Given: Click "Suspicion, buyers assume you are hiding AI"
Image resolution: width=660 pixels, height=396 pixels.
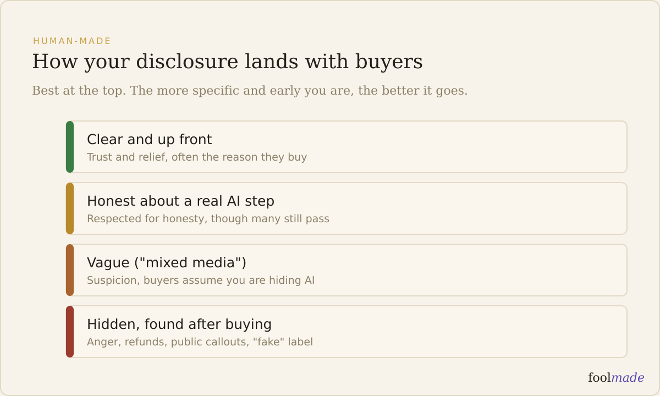Looking at the screenshot, I should coord(201,280).
